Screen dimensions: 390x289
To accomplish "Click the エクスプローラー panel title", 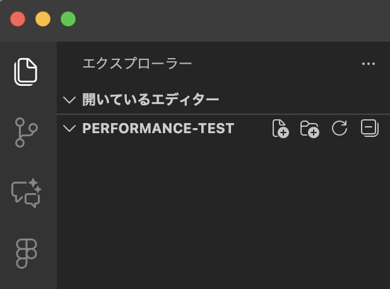I will (x=137, y=64).
